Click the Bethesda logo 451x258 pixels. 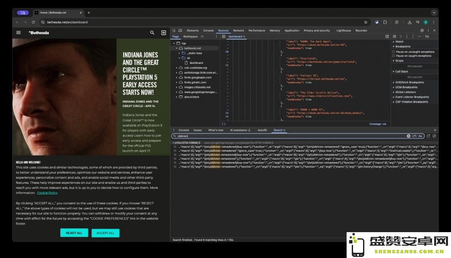click(39, 33)
